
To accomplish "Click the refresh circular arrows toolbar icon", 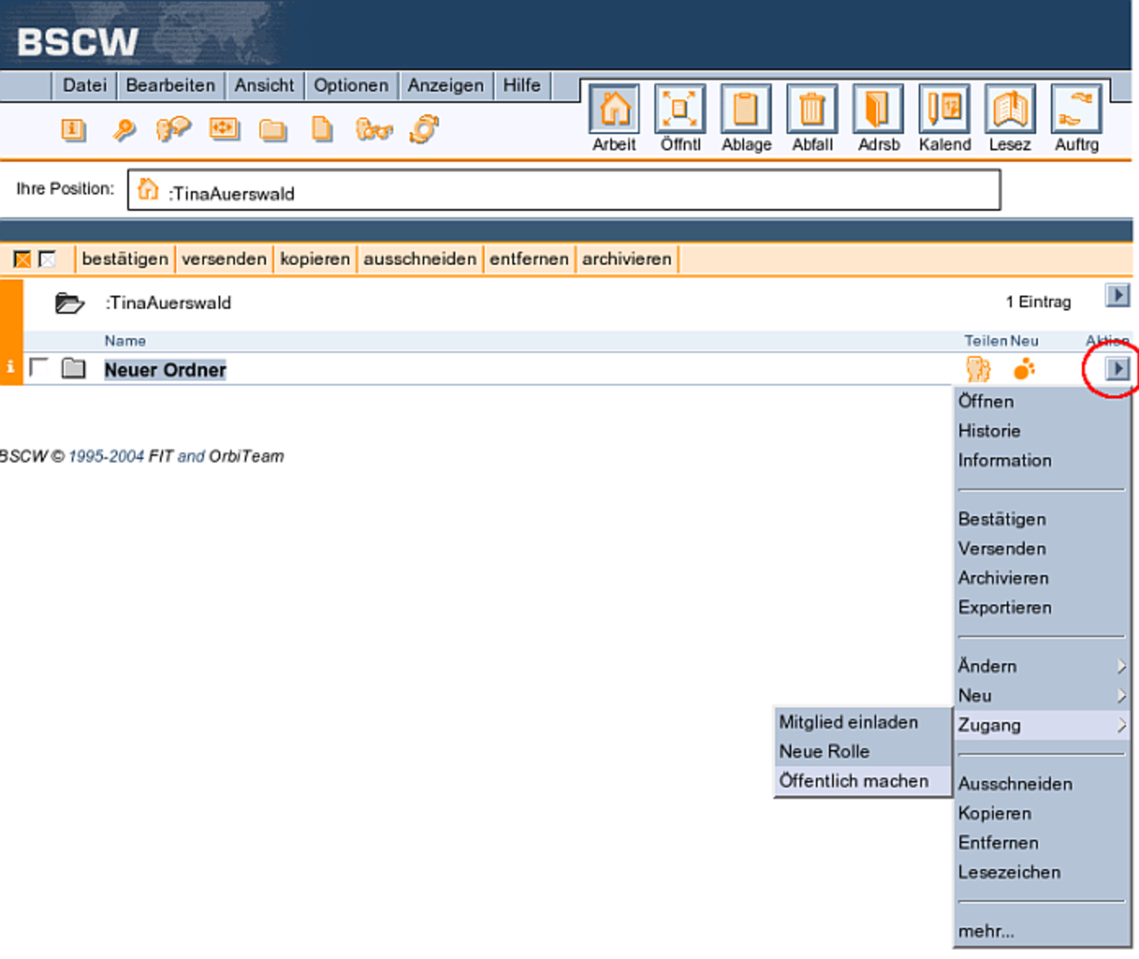I will pyautogui.click(x=425, y=129).
